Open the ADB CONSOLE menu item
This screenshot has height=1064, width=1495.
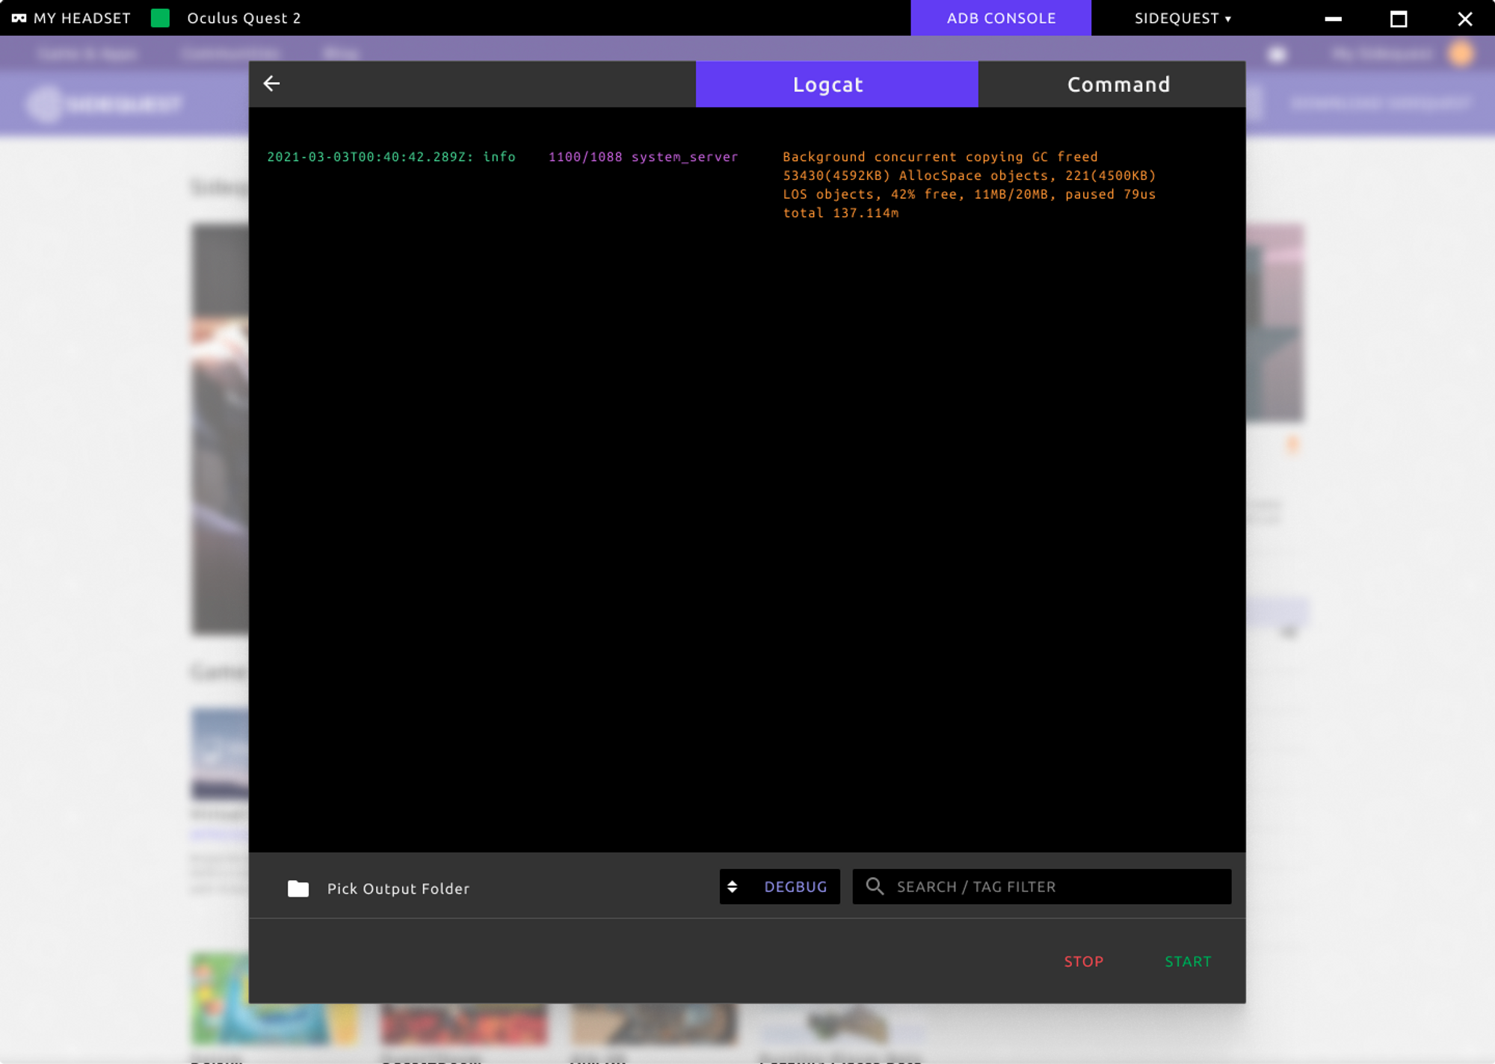pos(1000,18)
